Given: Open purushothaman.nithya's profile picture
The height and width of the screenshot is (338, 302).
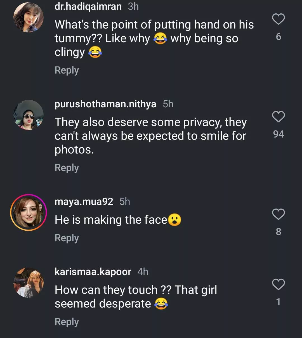Looking at the screenshot, I should (29, 115).
